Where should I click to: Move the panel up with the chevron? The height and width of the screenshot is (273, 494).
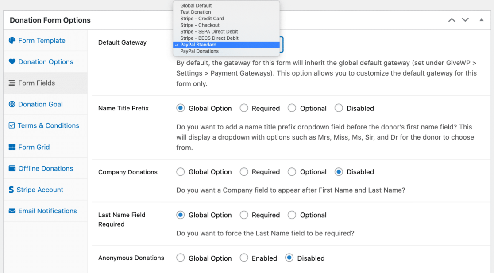click(x=452, y=20)
